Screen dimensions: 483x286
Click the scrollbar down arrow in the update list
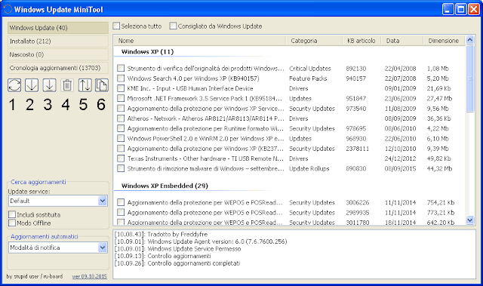pyautogui.click(x=470, y=220)
